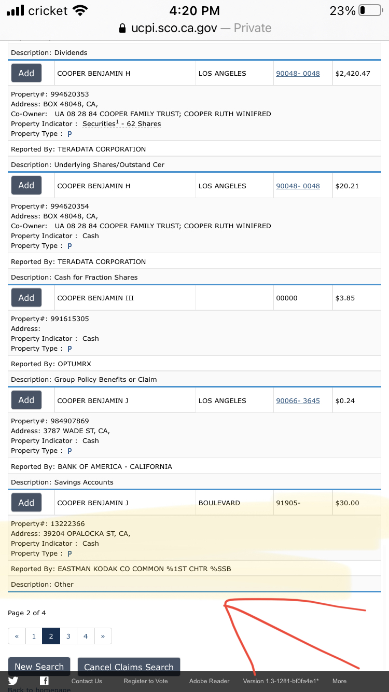The width and height of the screenshot is (389, 692).
Task: Tap the Property Type P icon for property 994620353
Action: [x=70, y=134]
